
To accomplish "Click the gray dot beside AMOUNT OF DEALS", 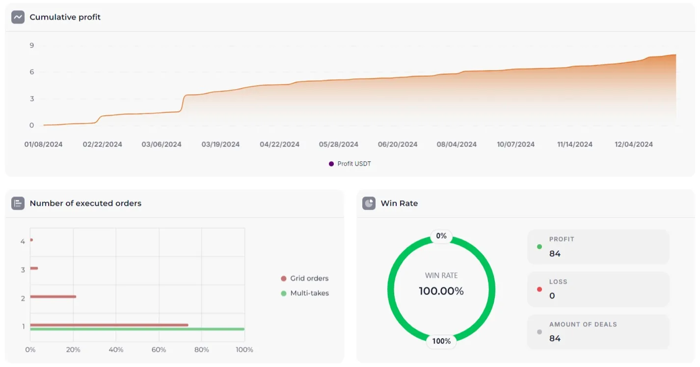I will pos(539,332).
